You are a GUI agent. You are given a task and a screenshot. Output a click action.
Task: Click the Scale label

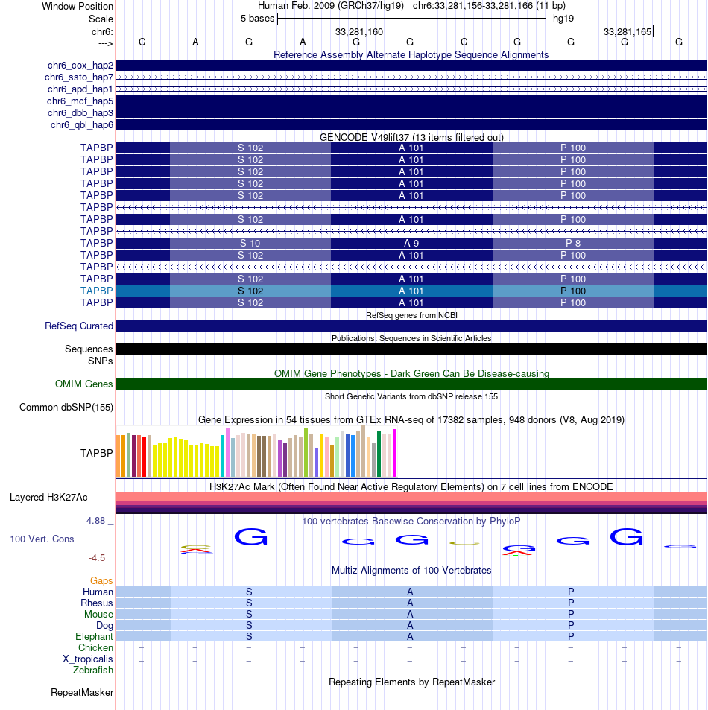coord(101,19)
